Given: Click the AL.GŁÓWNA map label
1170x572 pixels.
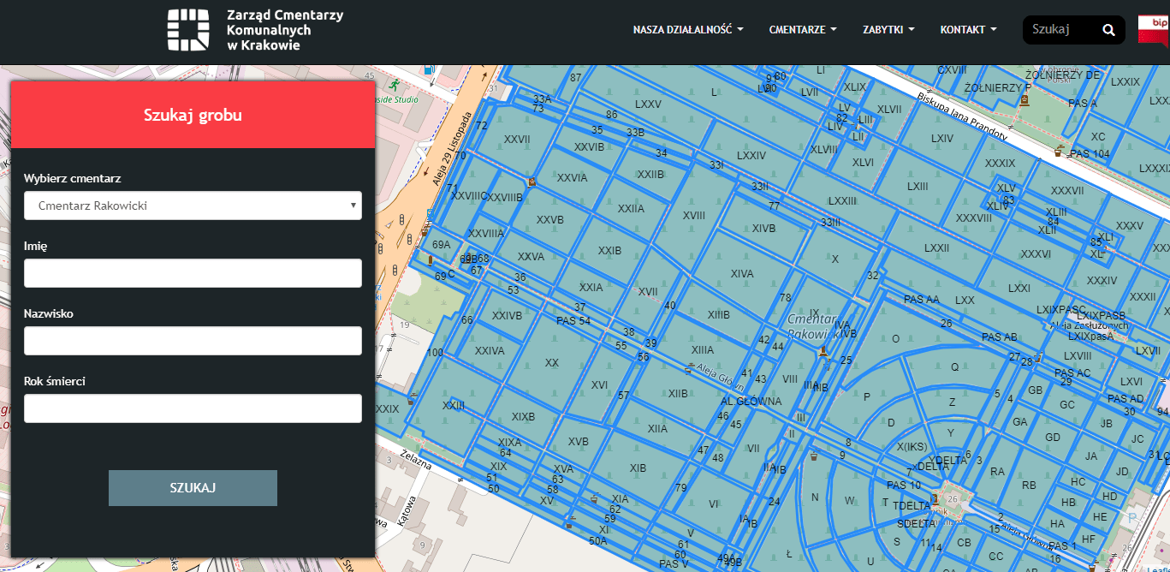Looking at the screenshot, I should click(751, 401).
